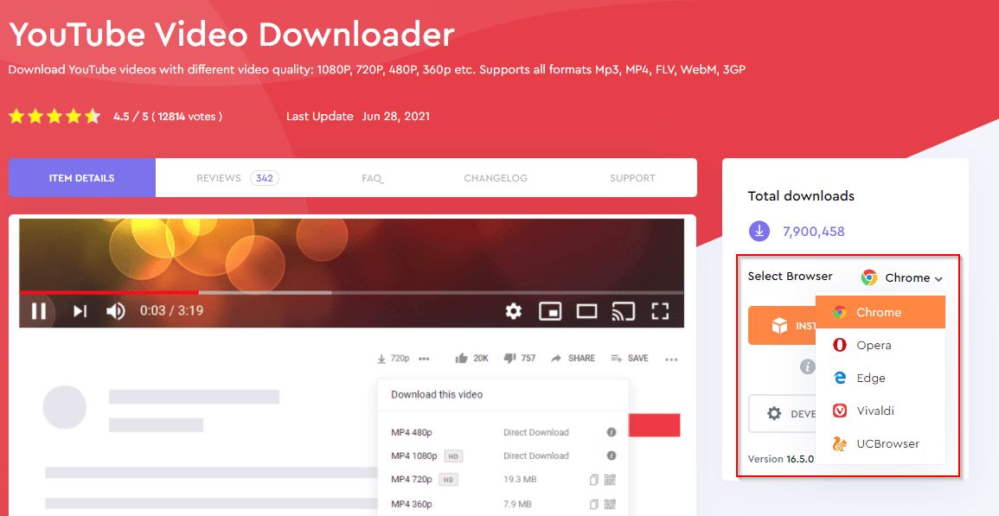Image resolution: width=999 pixels, height=516 pixels.
Task: Switch to theater mode icon
Action: (586, 311)
